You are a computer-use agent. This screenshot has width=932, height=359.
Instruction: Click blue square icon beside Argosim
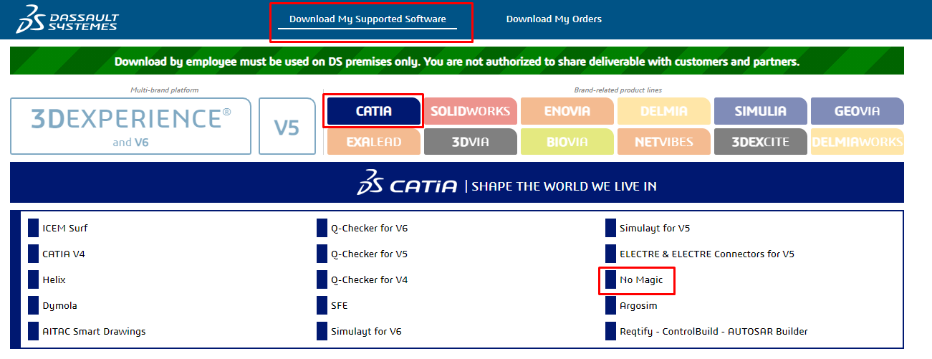coord(610,305)
